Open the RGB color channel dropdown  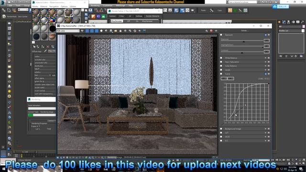click(x=68, y=31)
